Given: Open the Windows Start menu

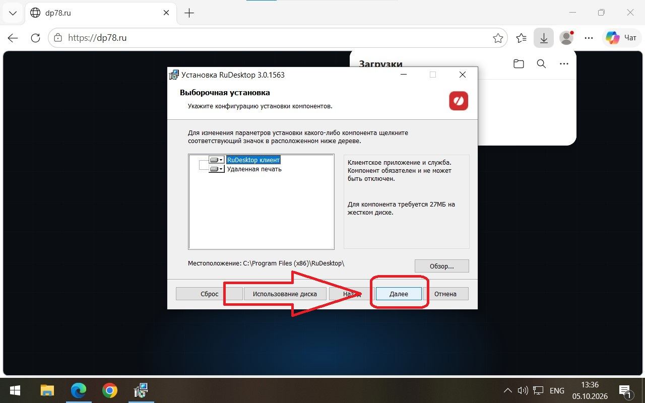Looking at the screenshot, I should (15, 390).
